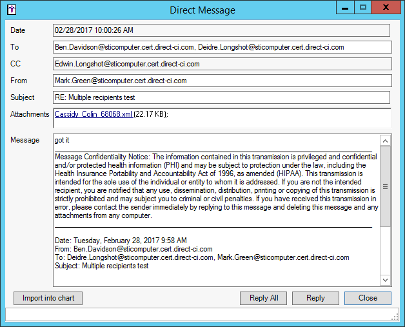Click the 'Subject: Multiple recipients test' quoted line
Screen dimensions: 405x327
(x=101, y=266)
